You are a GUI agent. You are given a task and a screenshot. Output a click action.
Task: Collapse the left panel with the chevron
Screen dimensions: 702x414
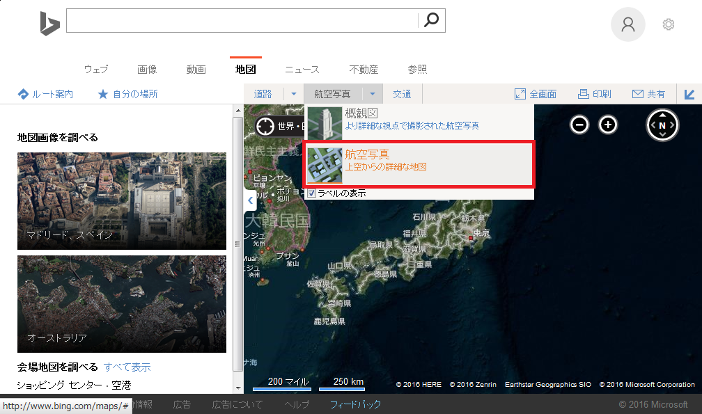pyautogui.click(x=250, y=201)
